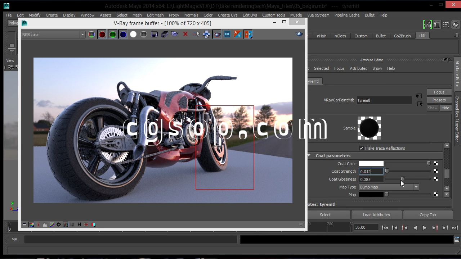Open the Pipeline Cache menu
The width and height of the screenshot is (461, 259).
pyautogui.click(x=347, y=15)
